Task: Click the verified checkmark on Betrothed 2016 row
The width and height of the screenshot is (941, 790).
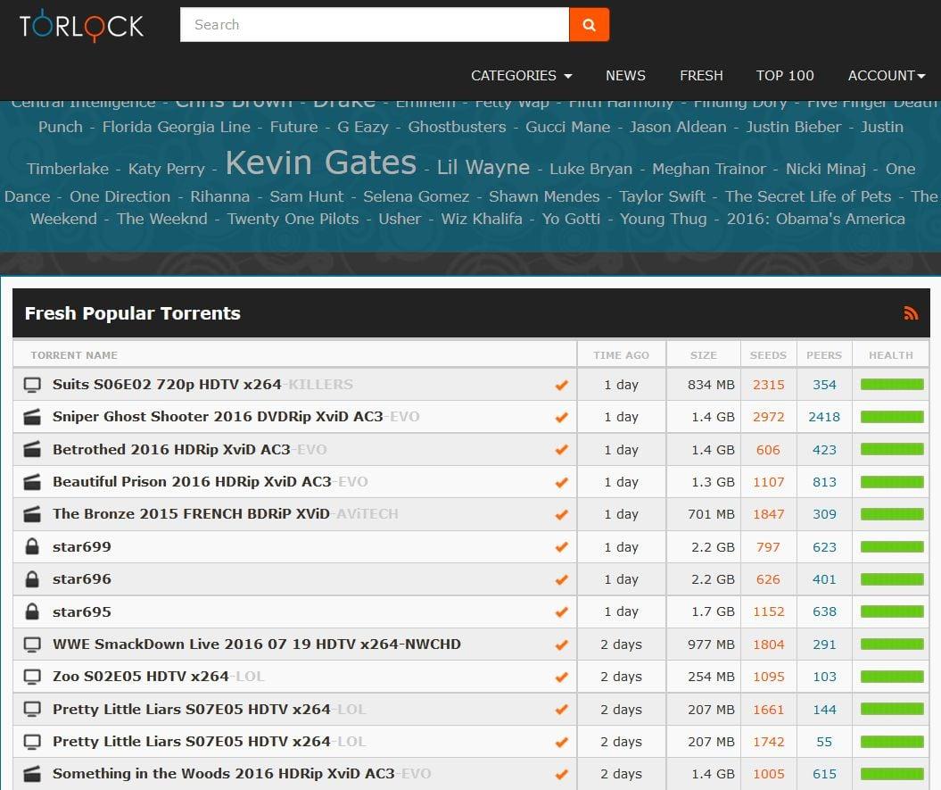Action: 561,450
